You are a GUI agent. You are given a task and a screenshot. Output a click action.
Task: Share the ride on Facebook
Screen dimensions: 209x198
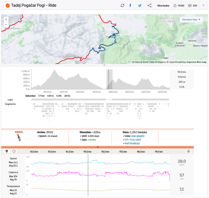(x=130, y=5)
